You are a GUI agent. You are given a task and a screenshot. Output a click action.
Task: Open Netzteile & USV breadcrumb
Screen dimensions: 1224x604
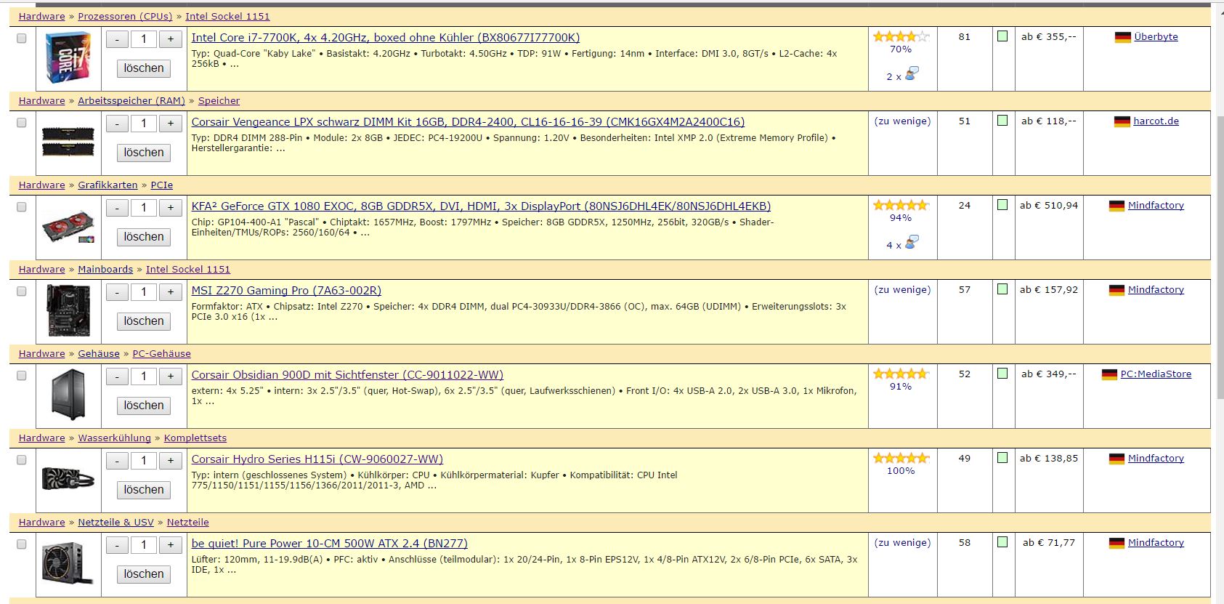point(115,522)
